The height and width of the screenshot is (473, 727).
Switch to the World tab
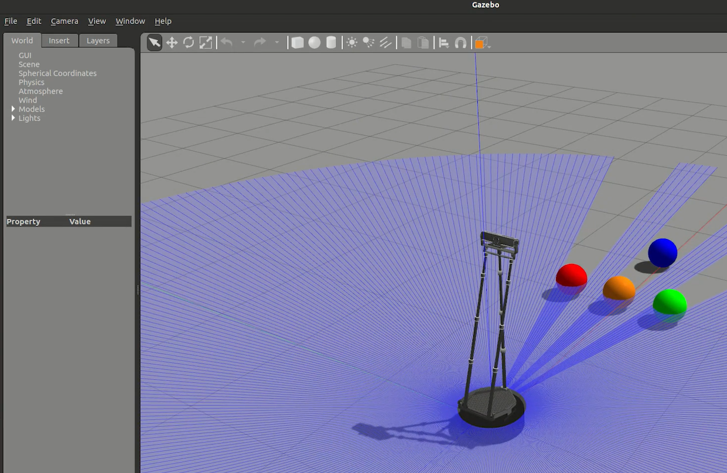[22, 40]
